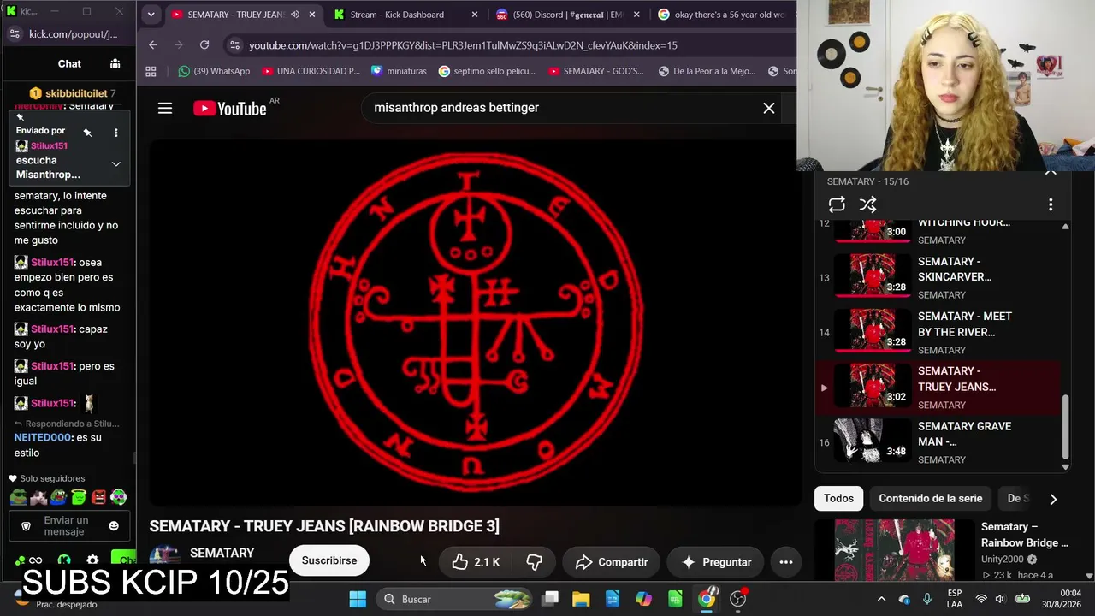
Task: Open Rainbow Bridge recommended video thumbnail
Action: click(x=894, y=551)
